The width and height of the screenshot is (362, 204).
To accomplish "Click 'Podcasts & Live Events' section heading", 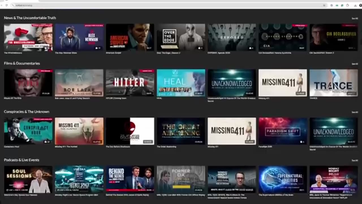I will click(21, 160).
